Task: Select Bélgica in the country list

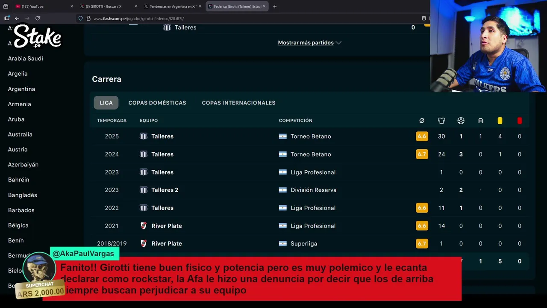Action: [18, 225]
